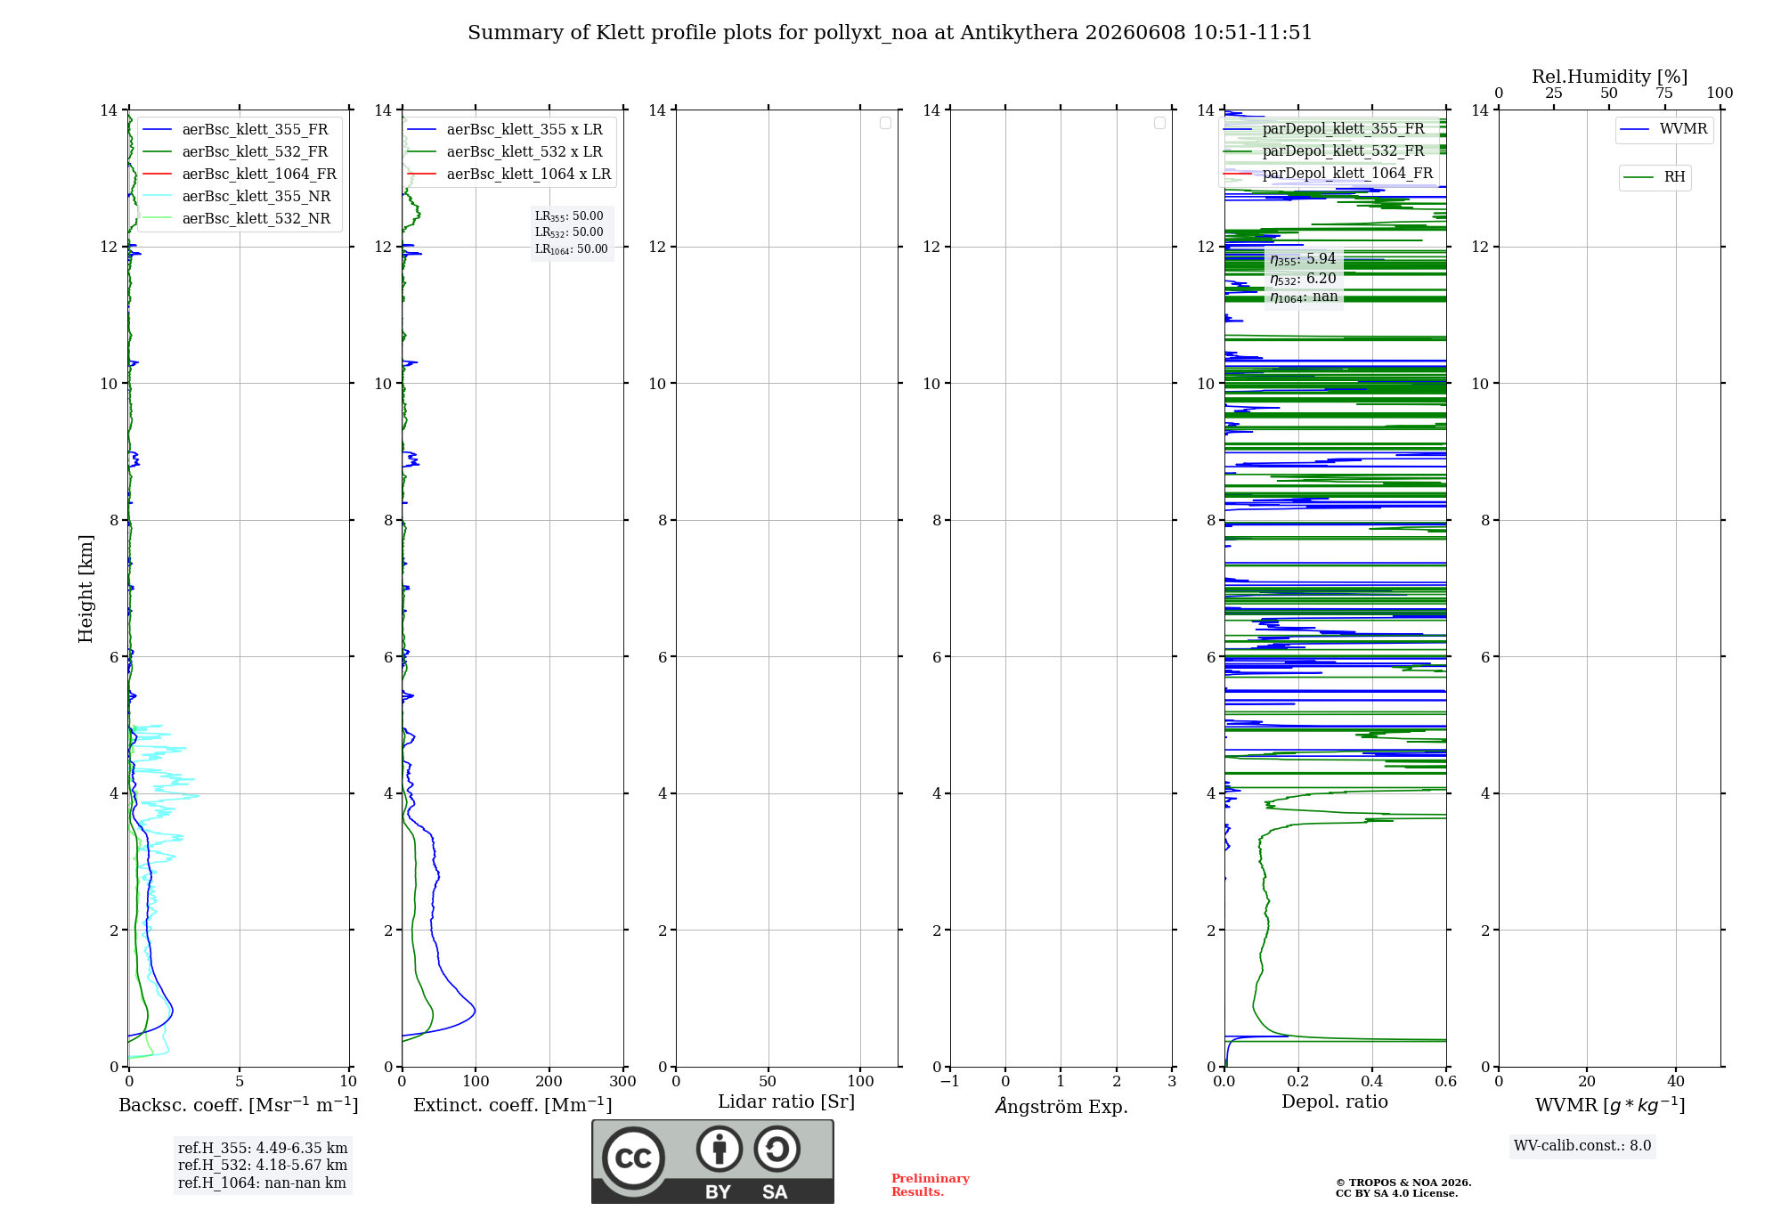The height and width of the screenshot is (1211, 1781).
Task: Click the Creative Commons CC icon
Action: click(x=633, y=1158)
